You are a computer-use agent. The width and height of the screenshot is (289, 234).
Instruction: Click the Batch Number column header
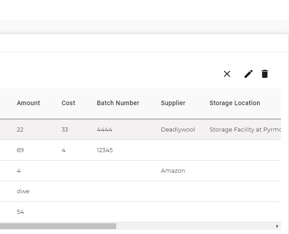[x=118, y=103]
